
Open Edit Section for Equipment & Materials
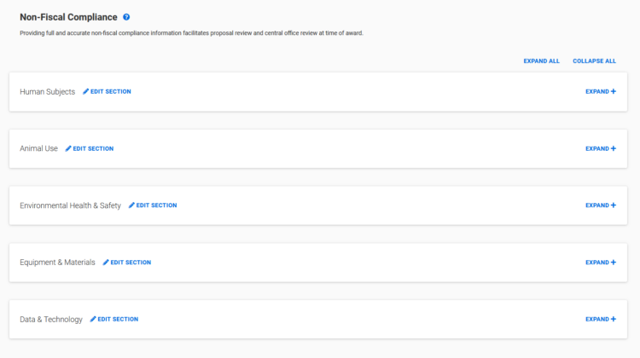pos(127,263)
